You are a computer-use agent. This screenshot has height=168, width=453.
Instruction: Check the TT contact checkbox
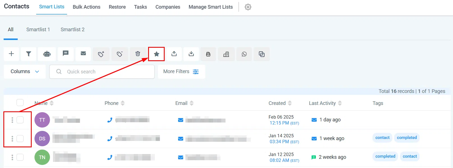click(20, 120)
